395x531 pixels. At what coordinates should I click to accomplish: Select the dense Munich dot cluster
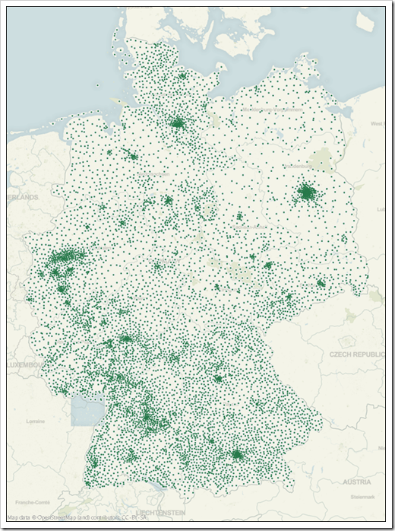point(237,454)
